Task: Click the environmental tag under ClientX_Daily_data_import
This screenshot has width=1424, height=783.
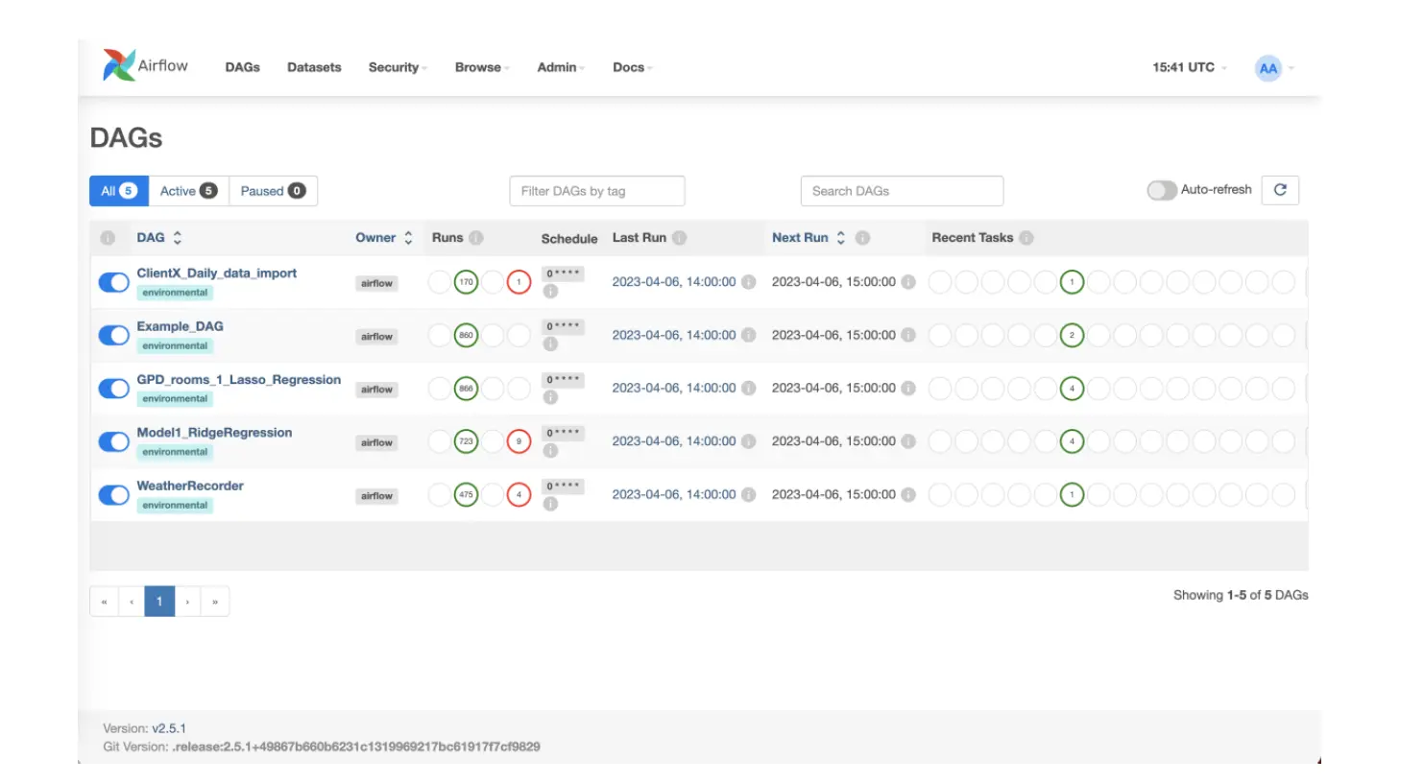Action: click(175, 293)
